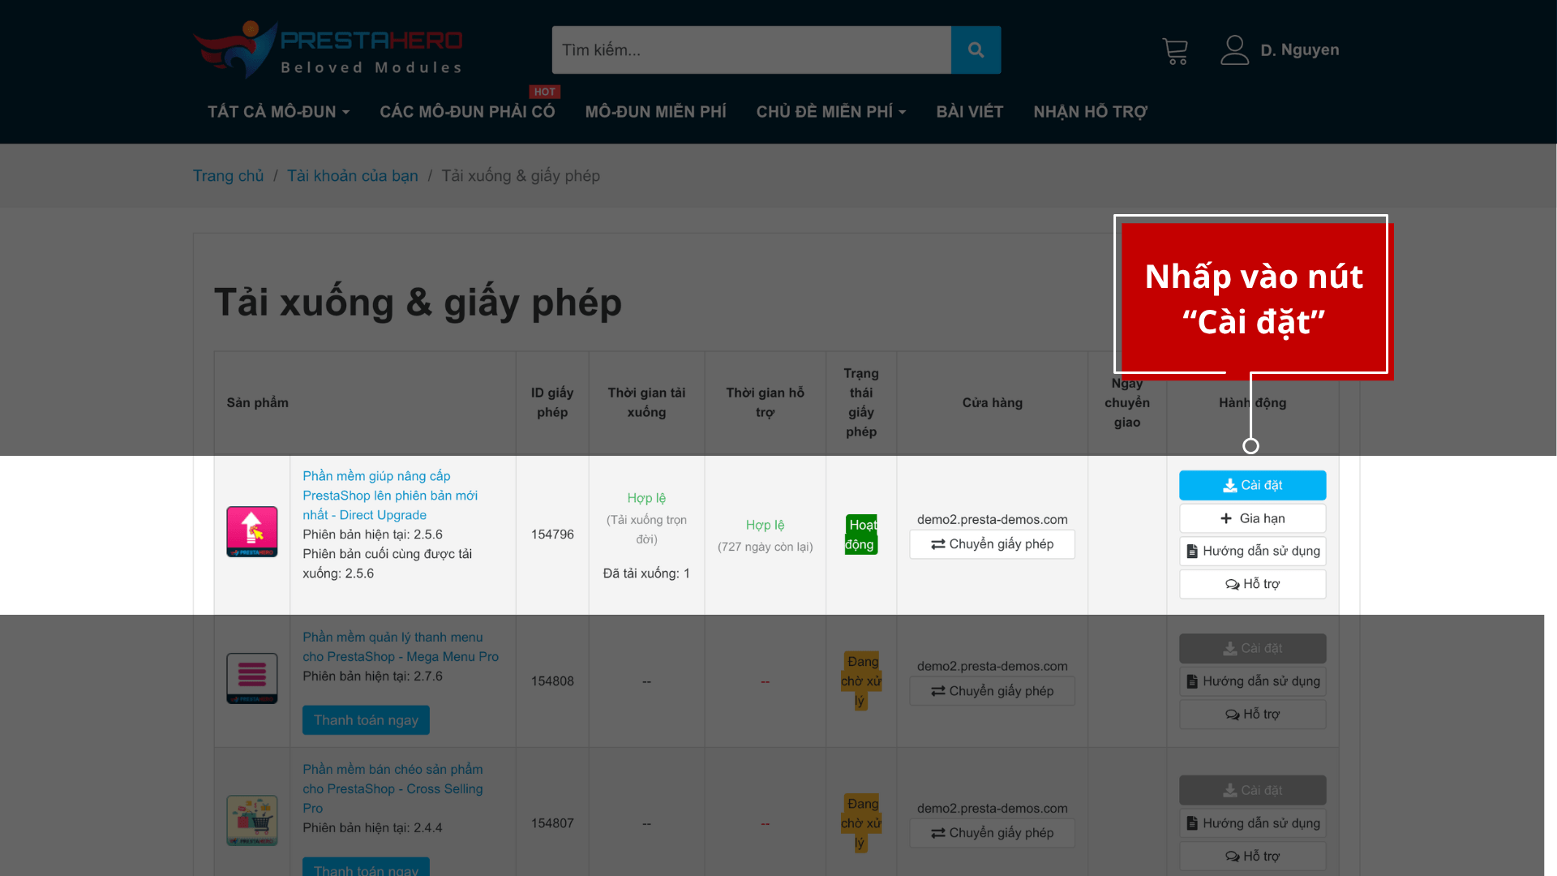Expand the "TẤT CẢ MÔ-ĐUN" dropdown menu

coord(278,112)
